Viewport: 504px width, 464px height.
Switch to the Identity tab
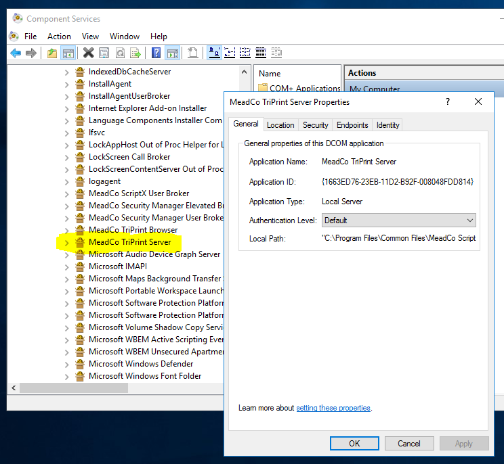[387, 125]
